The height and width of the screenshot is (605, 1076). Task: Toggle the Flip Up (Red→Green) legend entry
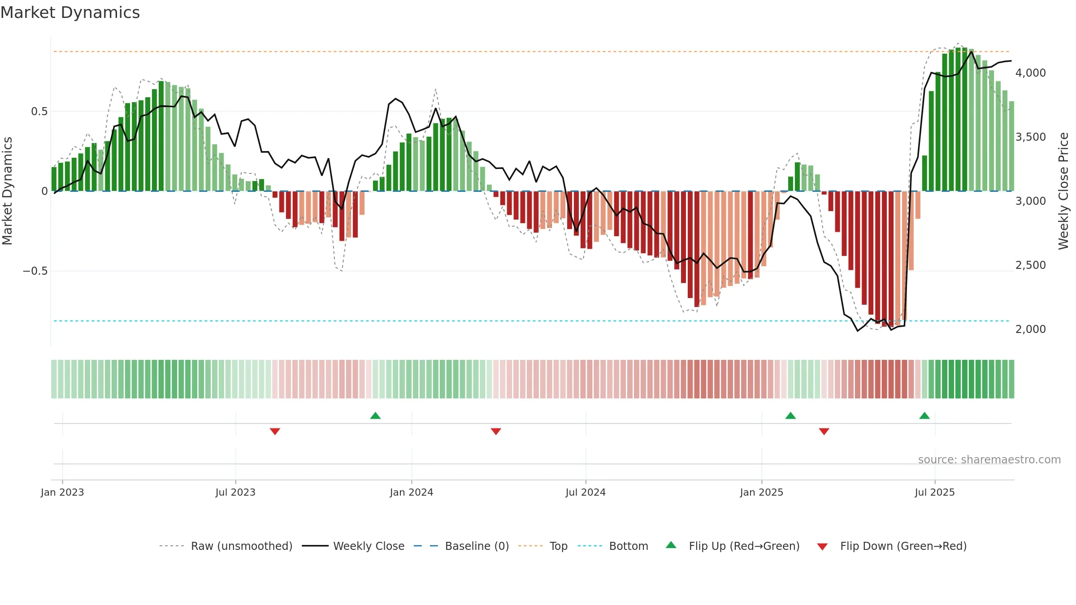point(733,546)
